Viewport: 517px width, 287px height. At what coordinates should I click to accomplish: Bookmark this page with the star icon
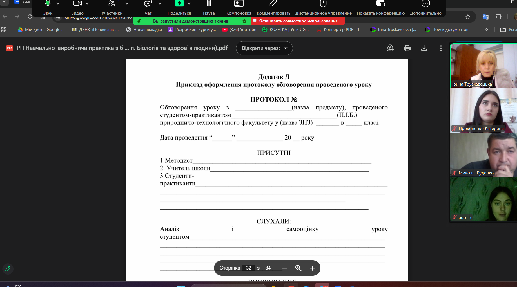pyautogui.click(x=468, y=17)
